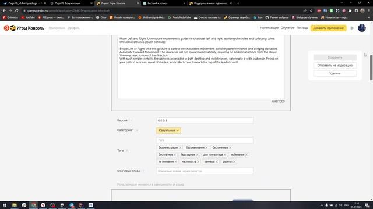Remove the 'десктоп' tag

pyautogui.click(x=234, y=161)
